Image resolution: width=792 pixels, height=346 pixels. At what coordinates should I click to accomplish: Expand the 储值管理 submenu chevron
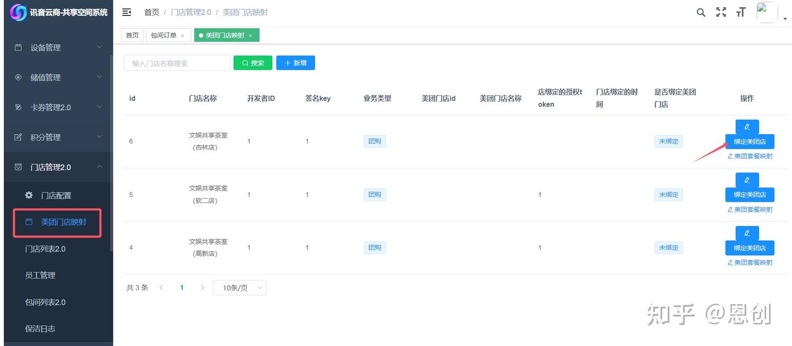tap(100, 77)
